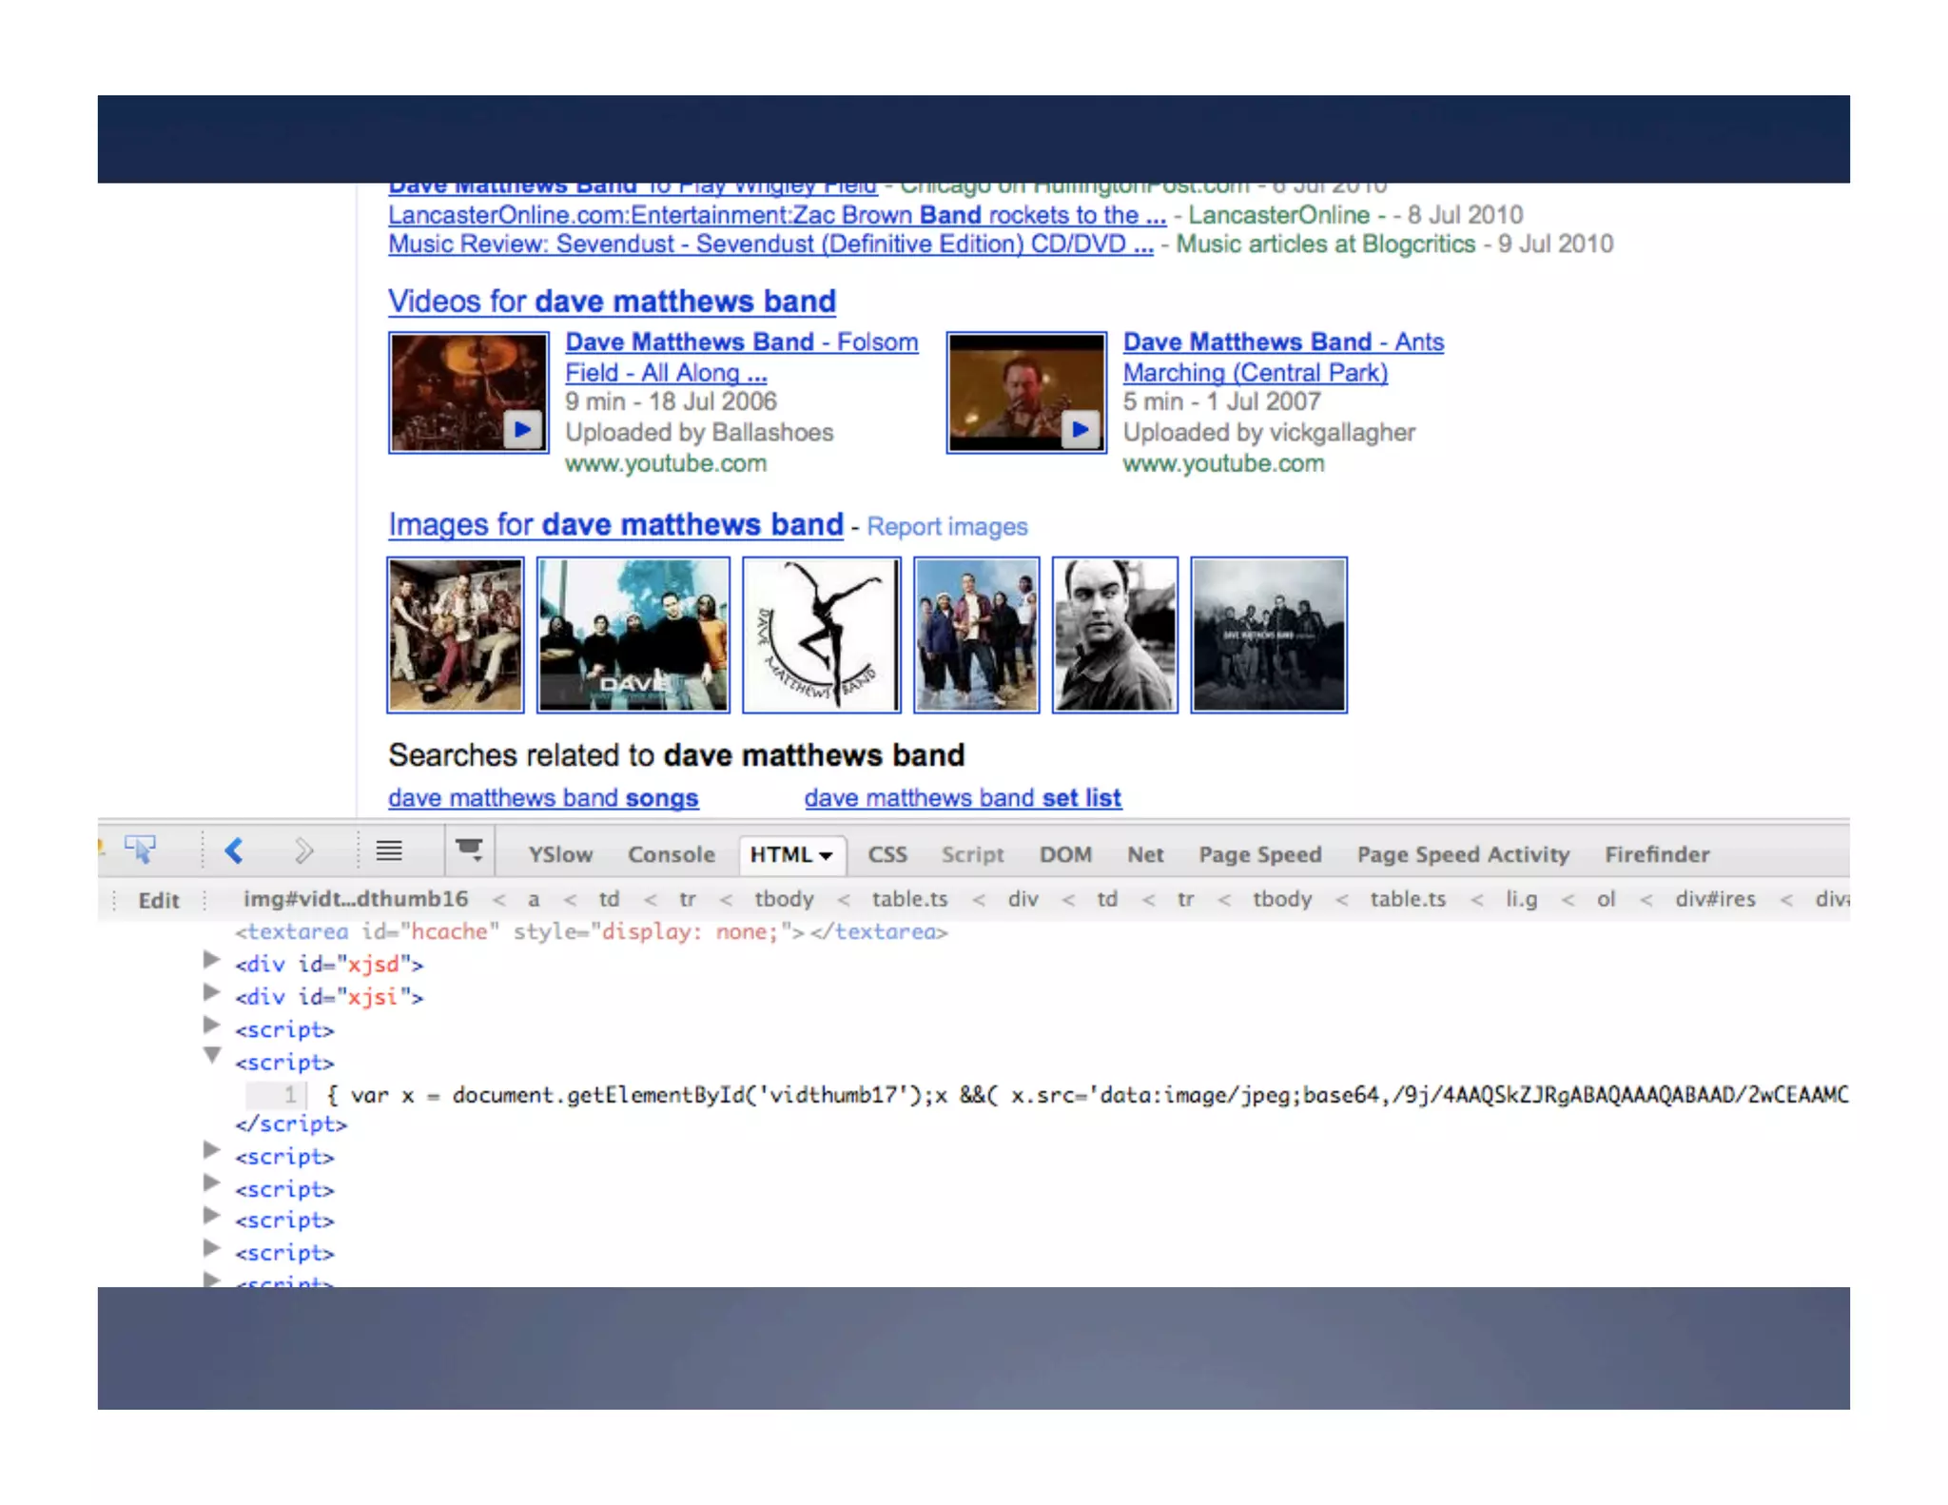Image resolution: width=1948 pixels, height=1505 pixels.
Task: Click the blue back arrow in Firebug
Action: click(234, 850)
